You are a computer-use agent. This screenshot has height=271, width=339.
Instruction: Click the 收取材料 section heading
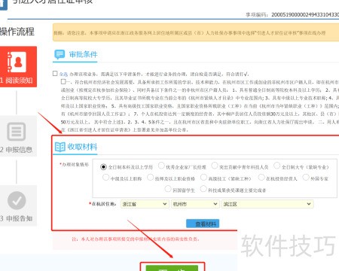pyautogui.click(x=82, y=147)
